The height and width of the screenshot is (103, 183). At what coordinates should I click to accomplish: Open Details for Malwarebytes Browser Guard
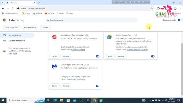(x=54, y=86)
